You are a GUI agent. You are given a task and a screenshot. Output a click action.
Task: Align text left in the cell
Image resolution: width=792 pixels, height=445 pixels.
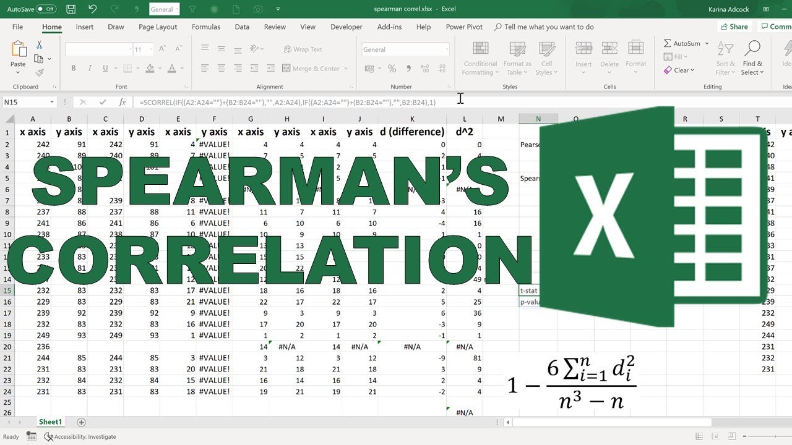tap(205, 69)
